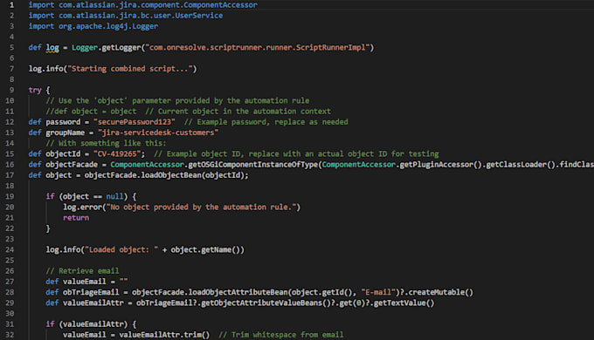The width and height of the screenshot is (594, 340).
Task: Click line number 1 in the gutter
Action: (x=11, y=5)
